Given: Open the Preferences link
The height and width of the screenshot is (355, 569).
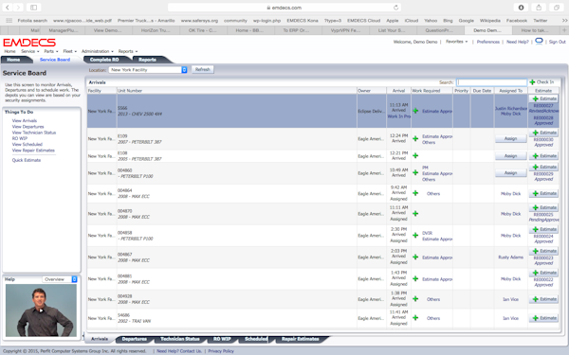Looking at the screenshot, I should (488, 42).
